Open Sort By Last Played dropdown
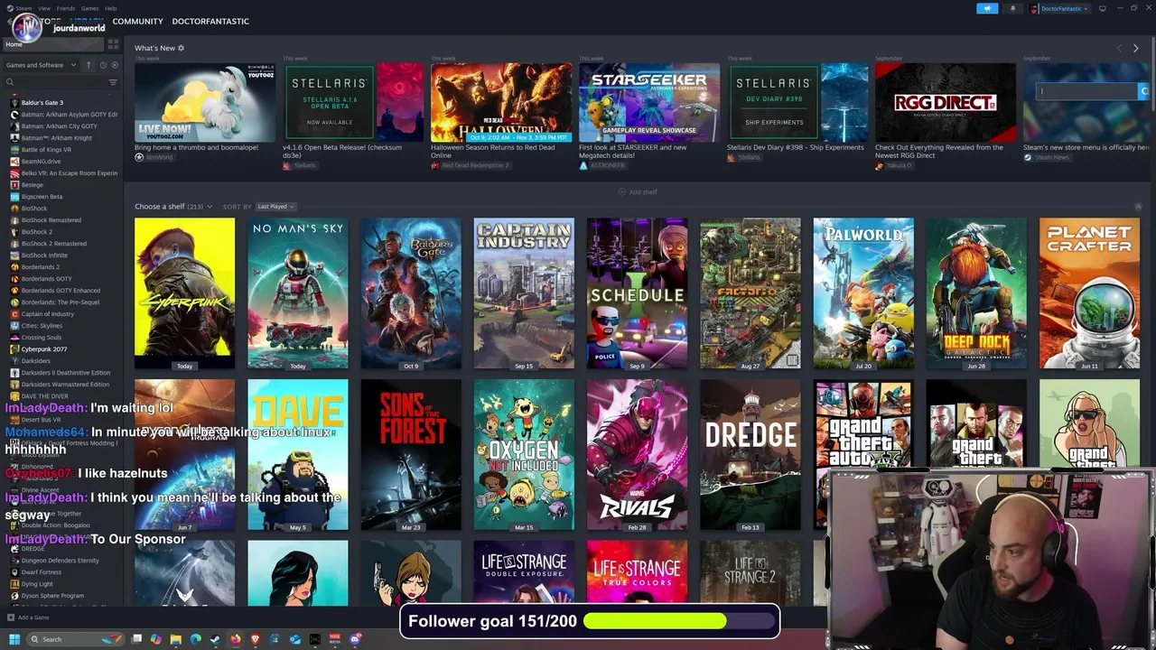This screenshot has width=1156, height=650. [275, 207]
